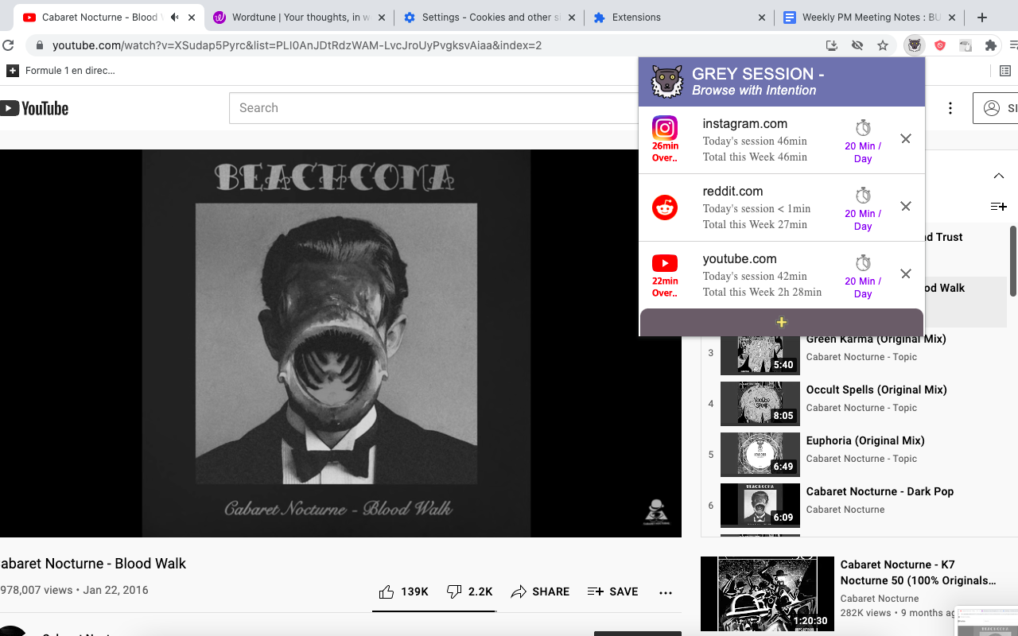This screenshot has height=636, width=1018.
Task: Play Occult Spells (Original Mix) from playlist
Action: coord(876,390)
